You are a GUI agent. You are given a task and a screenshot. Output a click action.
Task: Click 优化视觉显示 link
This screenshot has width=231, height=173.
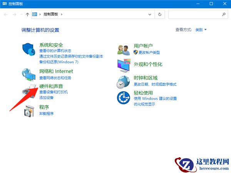click(x=144, y=104)
